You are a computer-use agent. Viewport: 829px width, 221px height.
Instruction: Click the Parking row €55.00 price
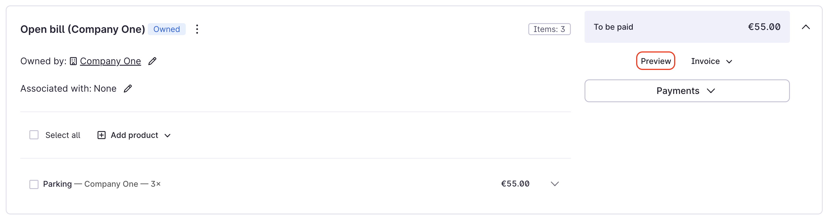pos(515,184)
